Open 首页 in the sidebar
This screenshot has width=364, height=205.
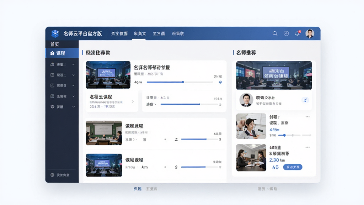[x=54, y=44]
